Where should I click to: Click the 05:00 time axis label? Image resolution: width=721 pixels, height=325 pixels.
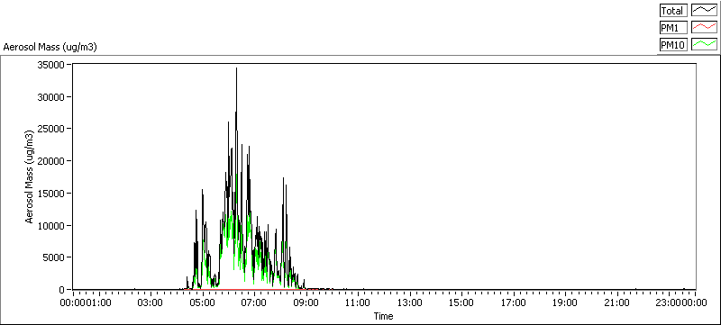click(203, 302)
